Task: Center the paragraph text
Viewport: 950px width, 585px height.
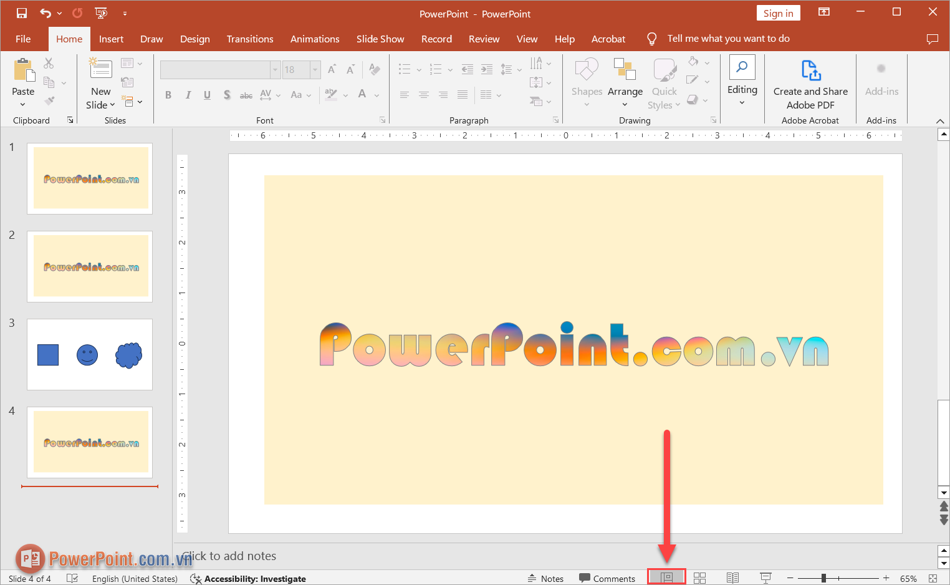Action: [424, 95]
